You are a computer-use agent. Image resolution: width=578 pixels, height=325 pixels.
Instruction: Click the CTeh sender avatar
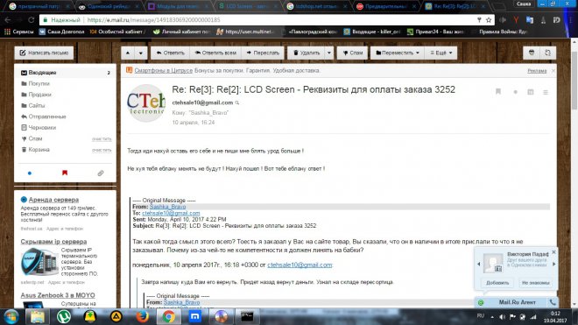pos(146,102)
